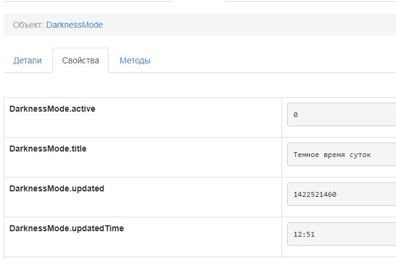Switch to the Детали tab
This screenshot has height=259, width=396.
28,60
